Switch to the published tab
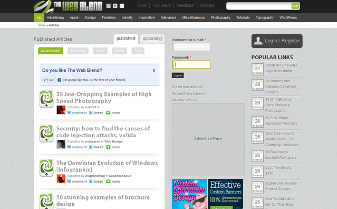337x209 pixels. 126,39
